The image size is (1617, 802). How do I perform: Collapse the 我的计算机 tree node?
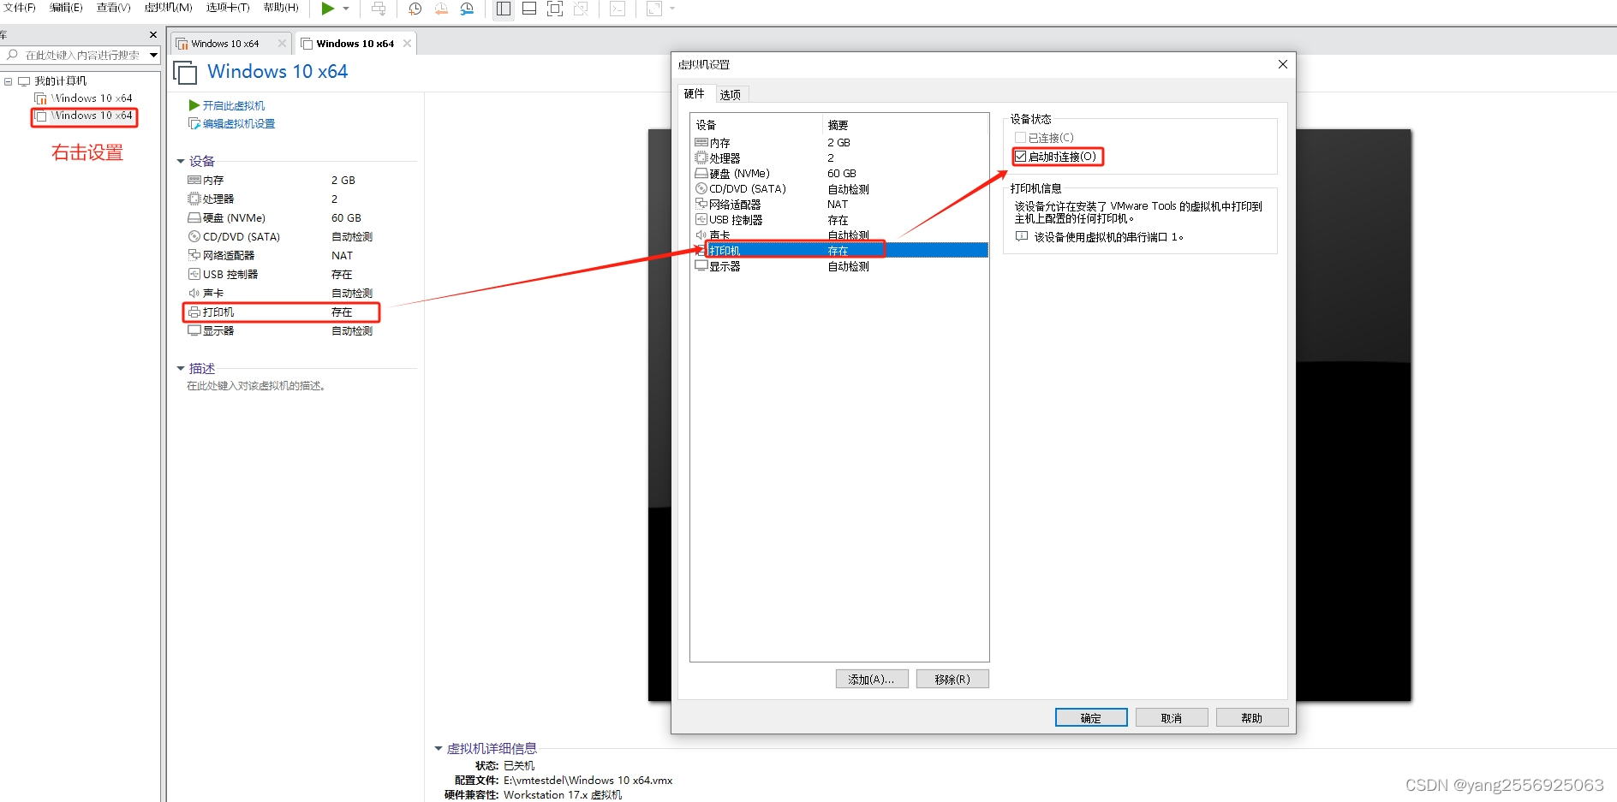pyautogui.click(x=9, y=81)
